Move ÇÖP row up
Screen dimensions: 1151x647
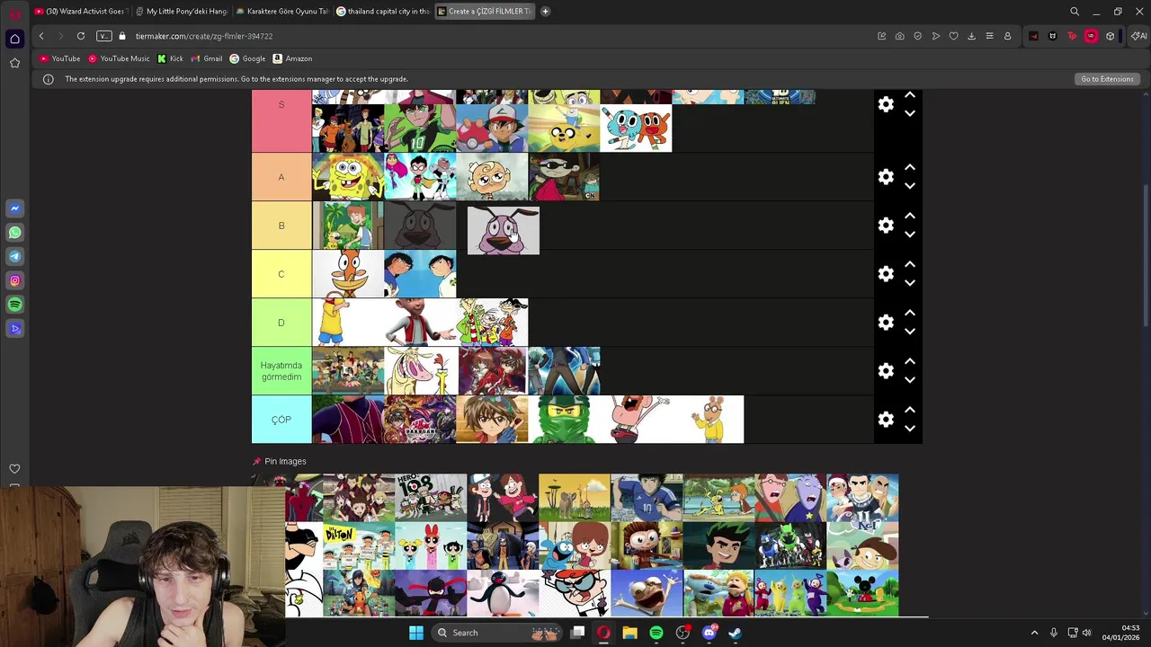[x=910, y=410]
